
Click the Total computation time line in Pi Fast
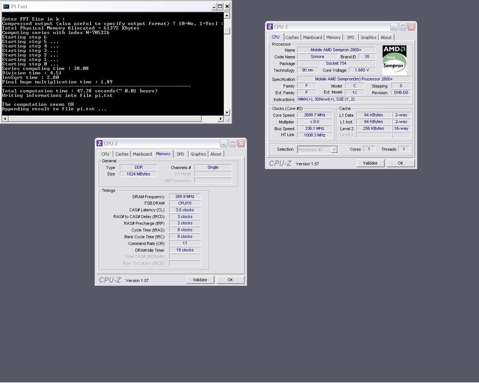coord(80,91)
